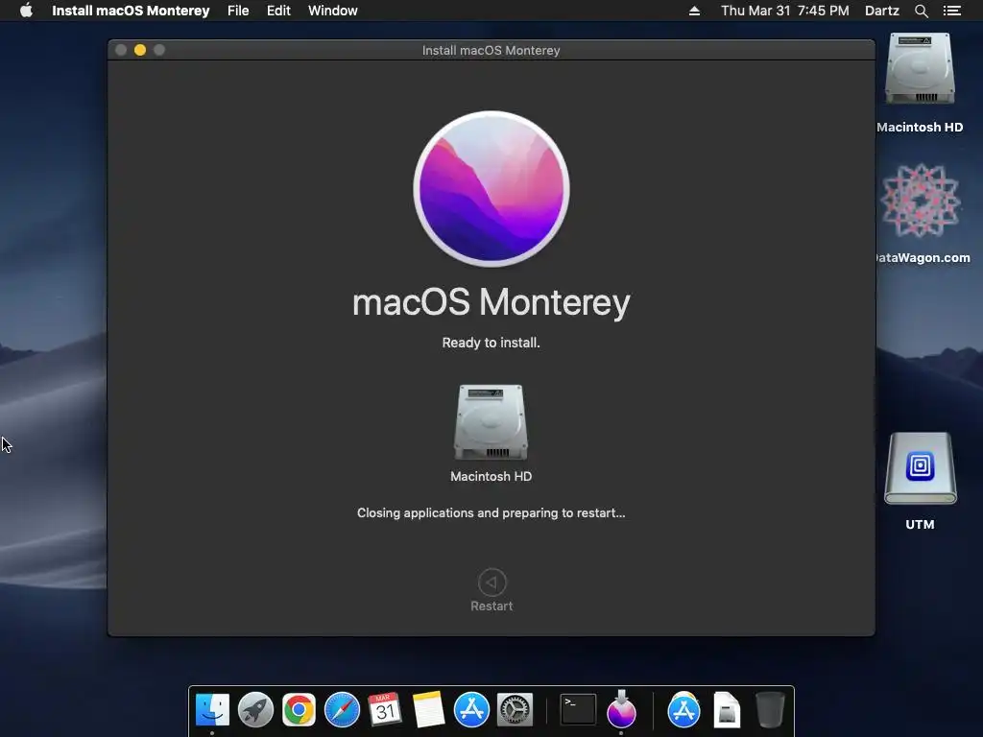This screenshot has width=983, height=737.
Task: Open Notes from the dock
Action: point(428,710)
